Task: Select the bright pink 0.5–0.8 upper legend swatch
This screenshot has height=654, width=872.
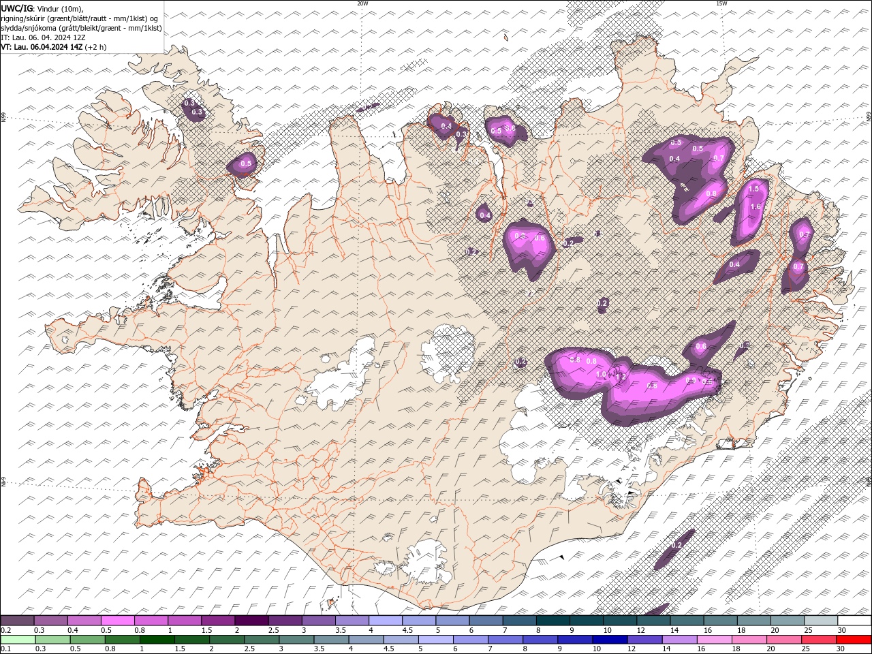Action: click(x=117, y=621)
